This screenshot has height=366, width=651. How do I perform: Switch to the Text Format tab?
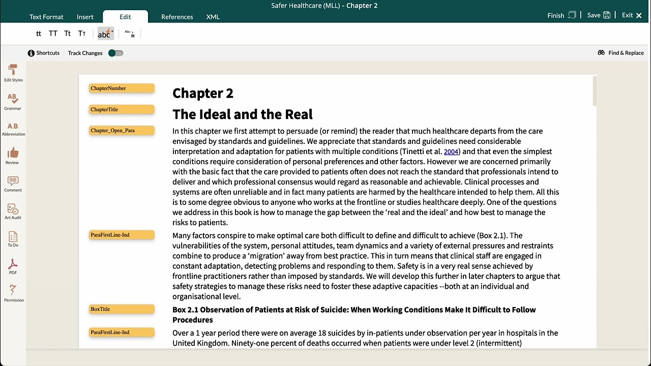[x=46, y=17]
